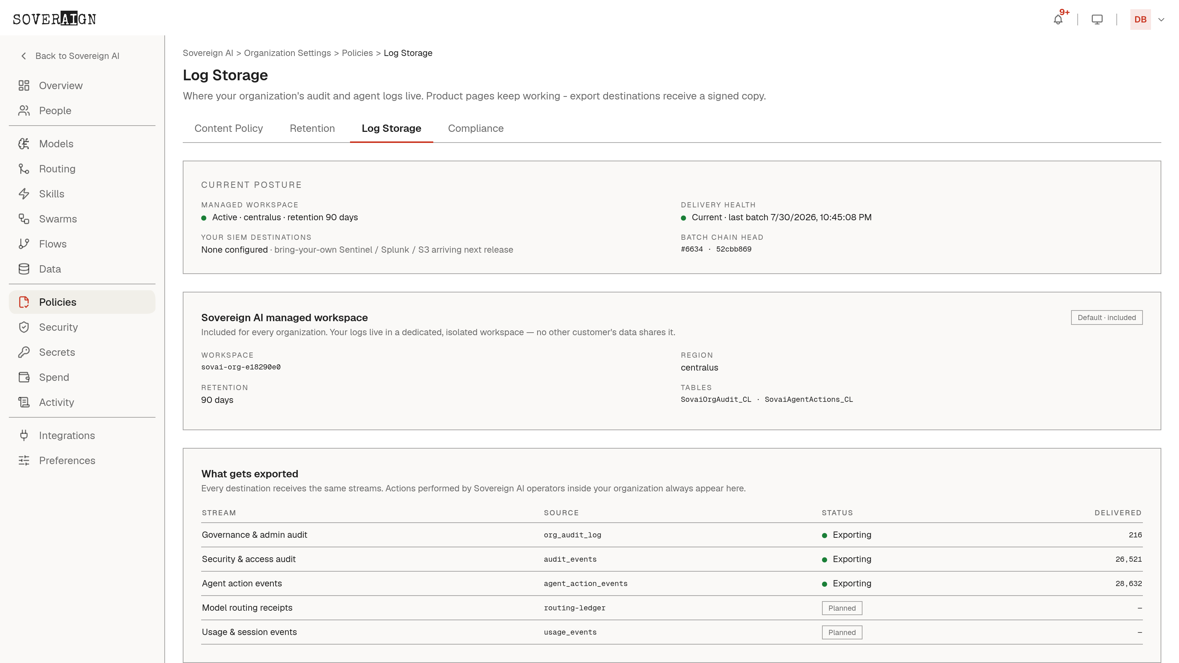This screenshot has height=663, width=1179.
Task: Click the Activity scroll icon
Action: [24, 402]
